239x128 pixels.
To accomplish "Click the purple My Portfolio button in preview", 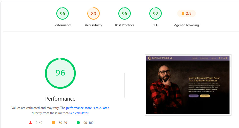I will [x=194, y=96].
